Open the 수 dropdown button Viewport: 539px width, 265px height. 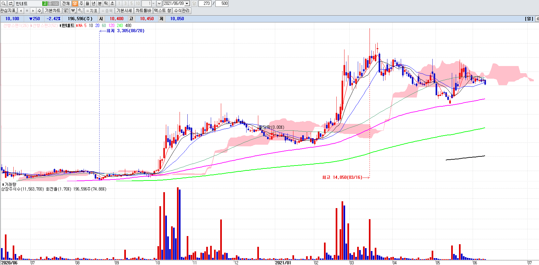point(39,11)
